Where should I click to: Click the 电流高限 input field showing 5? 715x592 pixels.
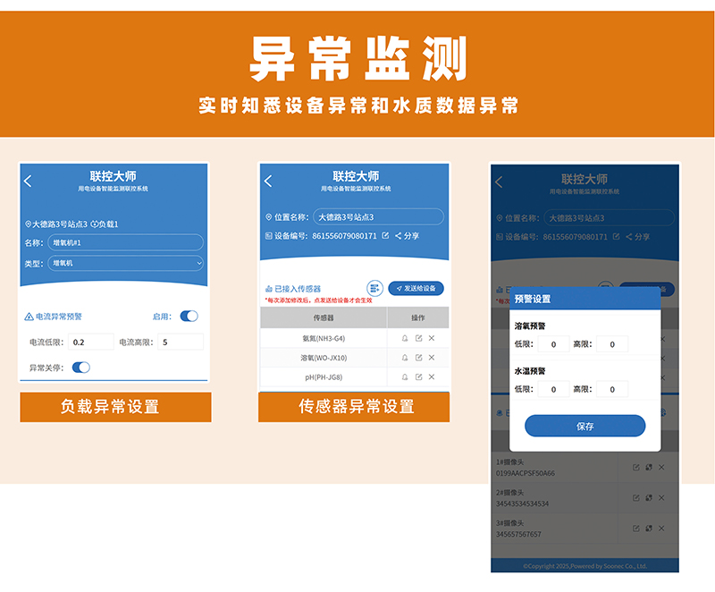click(180, 342)
